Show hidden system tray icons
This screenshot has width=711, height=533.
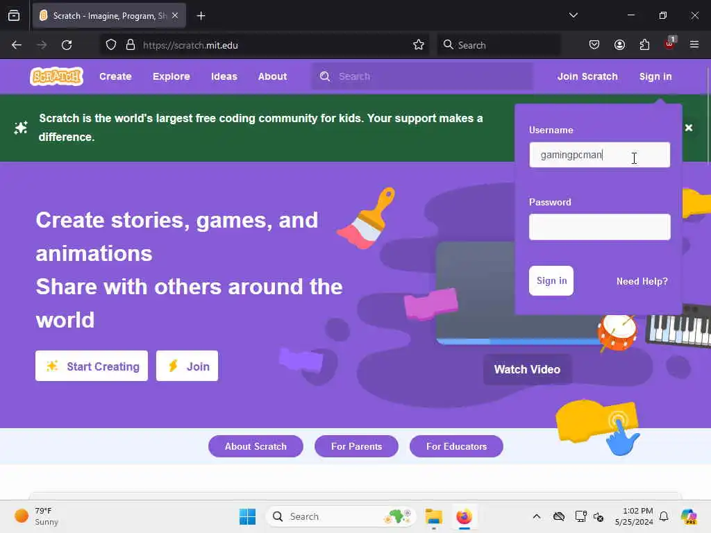[x=537, y=516]
